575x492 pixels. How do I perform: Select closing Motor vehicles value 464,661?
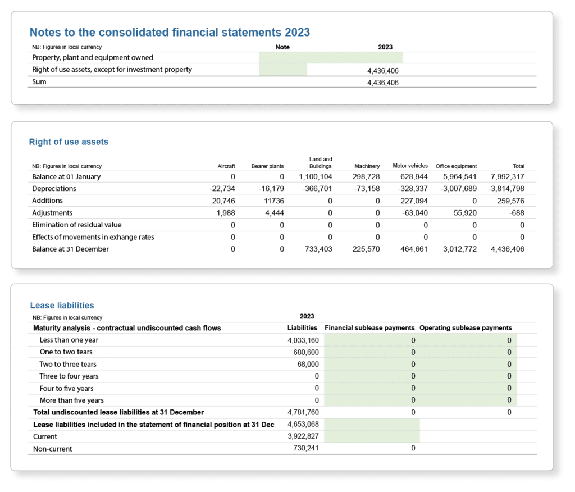click(x=414, y=249)
